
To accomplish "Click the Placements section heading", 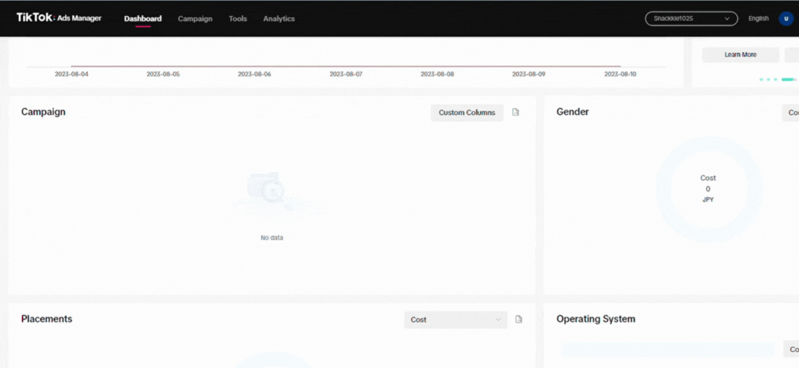I will [47, 319].
